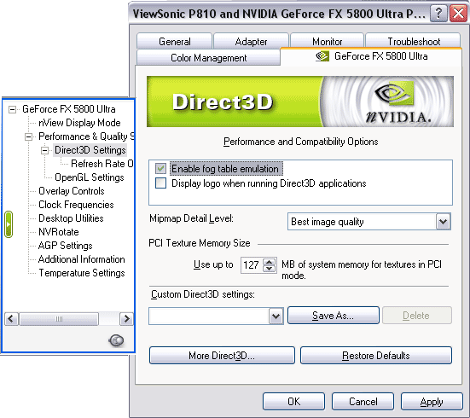Click the round pin icon in tree panel
Screen dimensions: 470x418
[116, 340]
